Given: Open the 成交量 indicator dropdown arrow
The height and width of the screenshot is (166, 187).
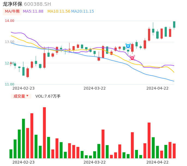Looking at the screenshot, I should [x=27, y=96].
